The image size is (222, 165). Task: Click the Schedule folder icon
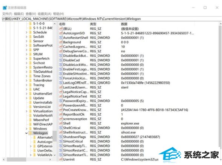coord(30,32)
